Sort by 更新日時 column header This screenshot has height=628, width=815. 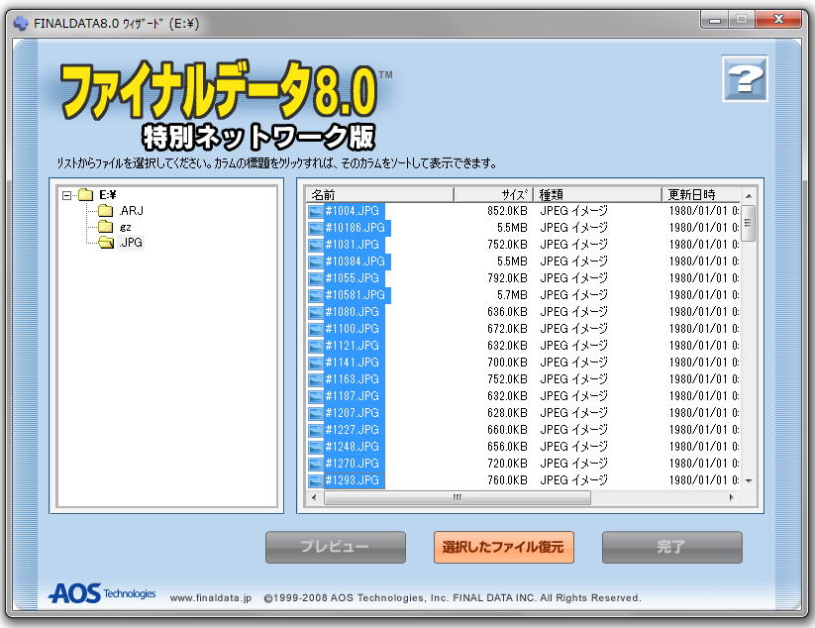point(696,194)
